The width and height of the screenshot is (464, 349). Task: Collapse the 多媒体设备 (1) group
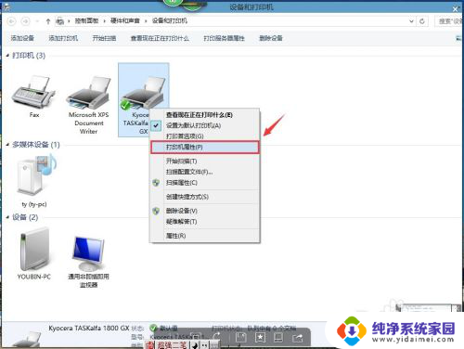7,145
